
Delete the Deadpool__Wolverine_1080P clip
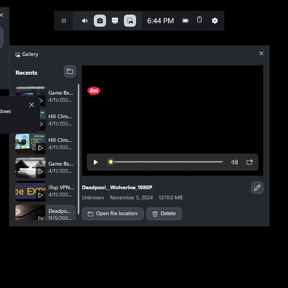(x=164, y=214)
